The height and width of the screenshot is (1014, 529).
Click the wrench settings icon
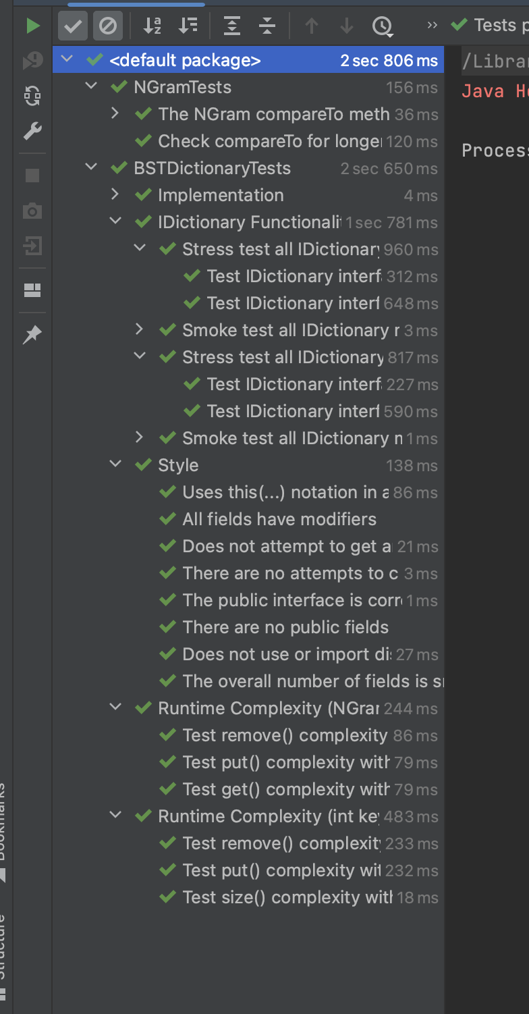coord(32,131)
